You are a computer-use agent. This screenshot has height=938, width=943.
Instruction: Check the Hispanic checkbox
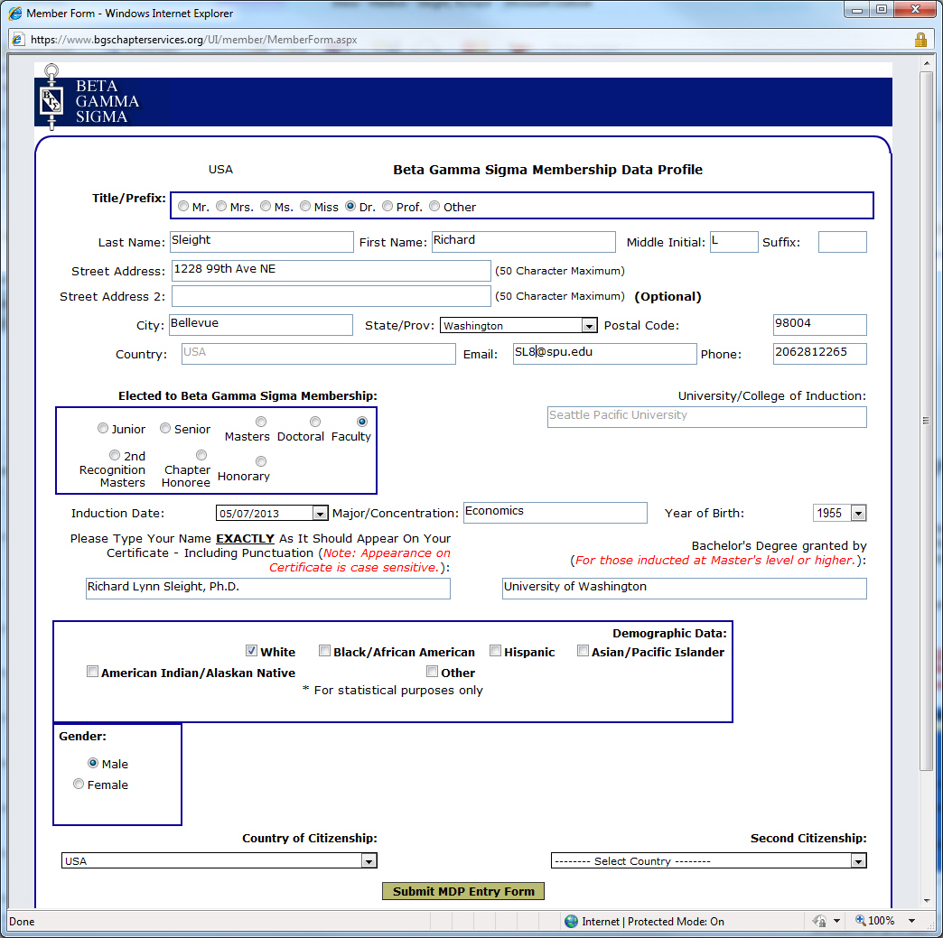pyautogui.click(x=496, y=651)
